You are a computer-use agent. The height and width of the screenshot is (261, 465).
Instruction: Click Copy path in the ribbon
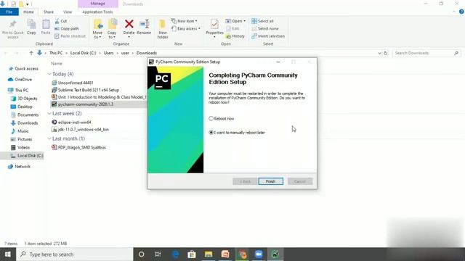[x=67, y=28]
